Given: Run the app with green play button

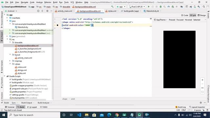Looking at the screenshot, I should pos(149,7).
